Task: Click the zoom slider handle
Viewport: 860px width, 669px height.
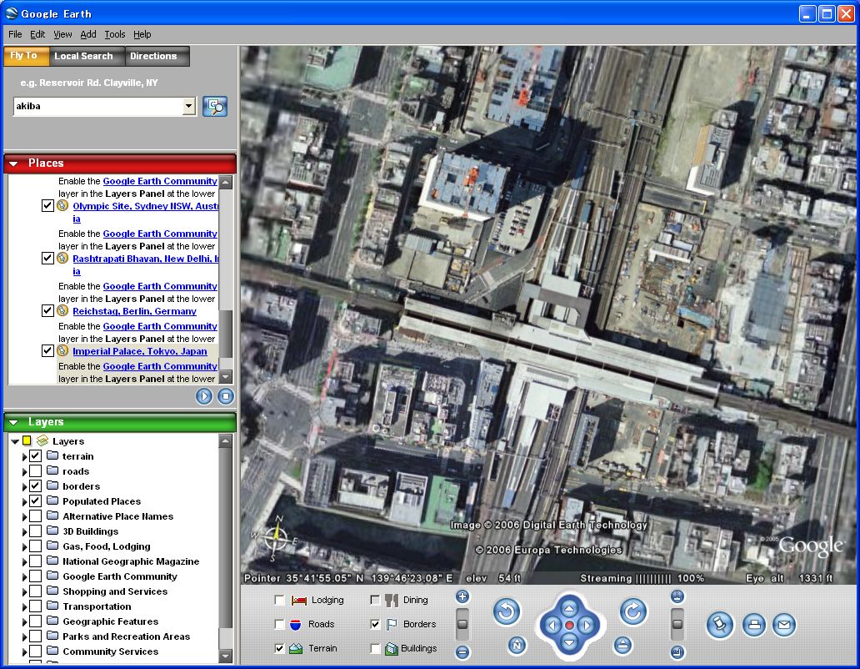Action: coord(462,624)
